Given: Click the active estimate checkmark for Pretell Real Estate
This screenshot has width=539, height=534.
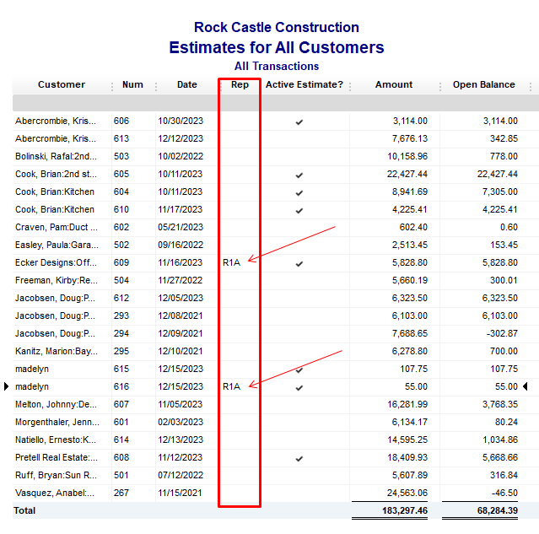Looking at the screenshot, I should [299, 459].
